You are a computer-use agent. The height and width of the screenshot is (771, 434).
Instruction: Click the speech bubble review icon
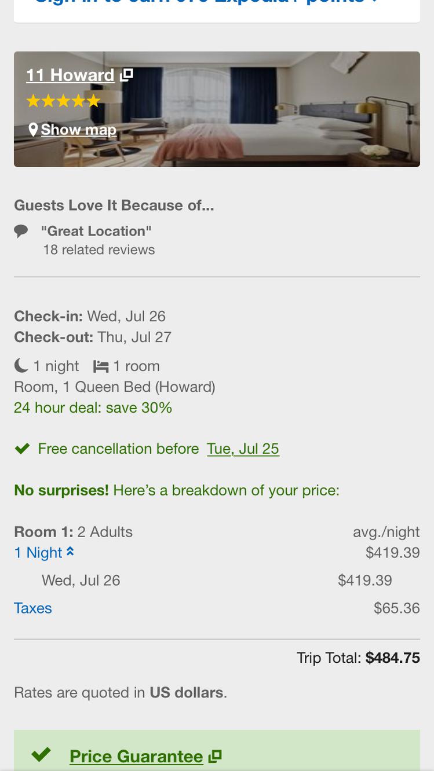pyautogui.click(x=21, y=232)
